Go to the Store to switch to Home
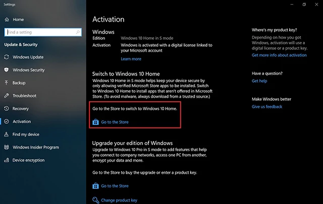The image size is (323, 204). click(x=115, y=122)
